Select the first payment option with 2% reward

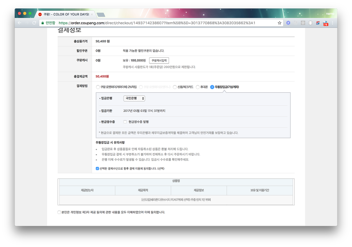click(x=98, y=87)
